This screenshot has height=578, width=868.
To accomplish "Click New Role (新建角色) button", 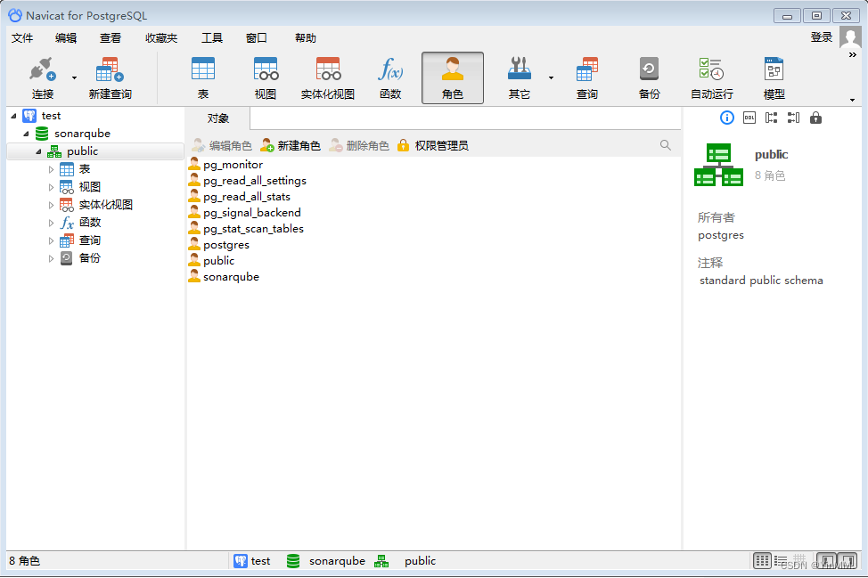I will pyautogui.click(x=290, y=145).
